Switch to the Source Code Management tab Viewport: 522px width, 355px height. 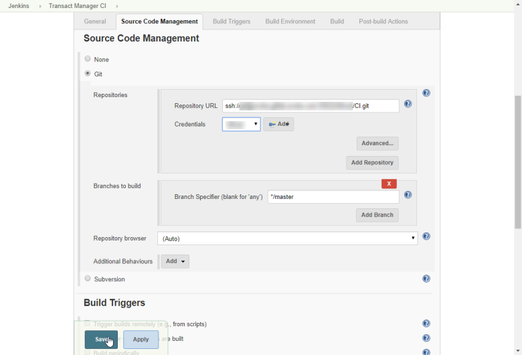[x=159, y=21]
